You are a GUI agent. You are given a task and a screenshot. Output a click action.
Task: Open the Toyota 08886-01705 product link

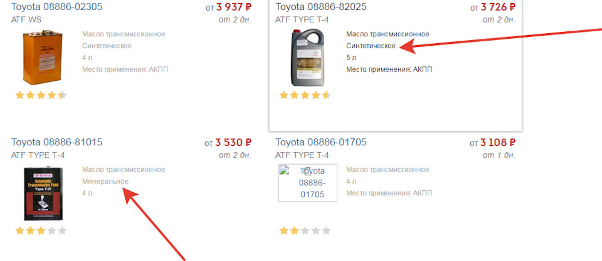321,142
